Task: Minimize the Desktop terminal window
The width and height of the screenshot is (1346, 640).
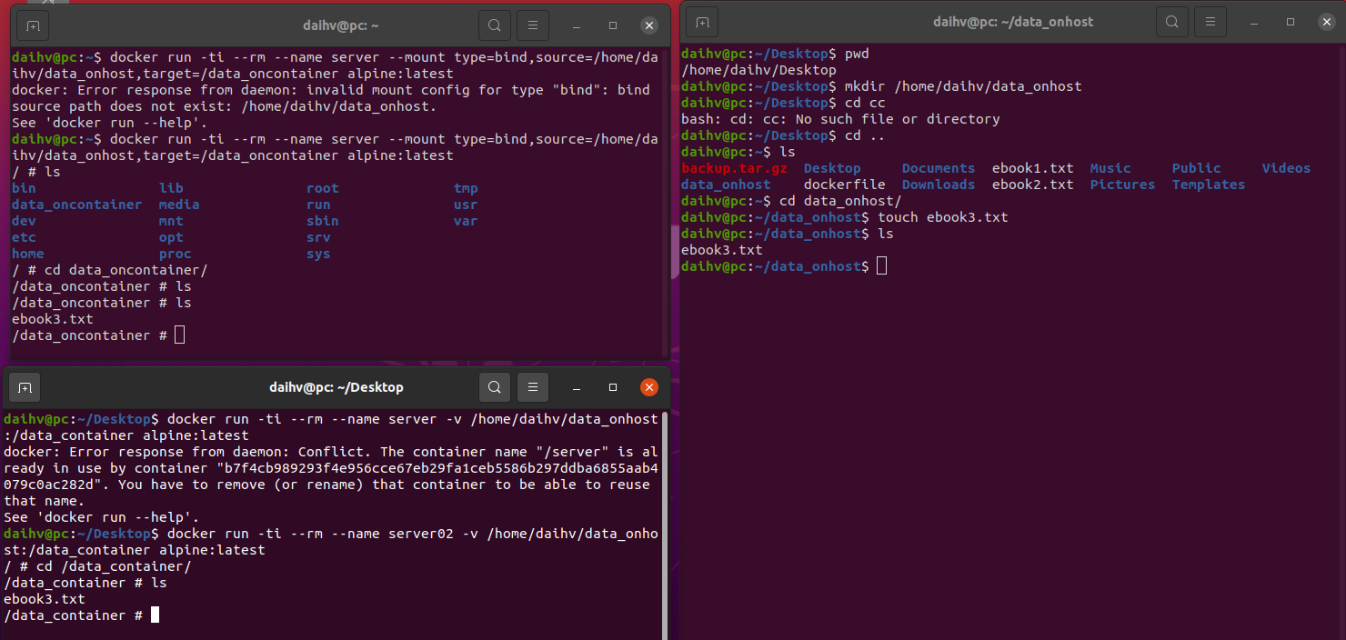Action: pyautogui.click(x=576, y=386)
